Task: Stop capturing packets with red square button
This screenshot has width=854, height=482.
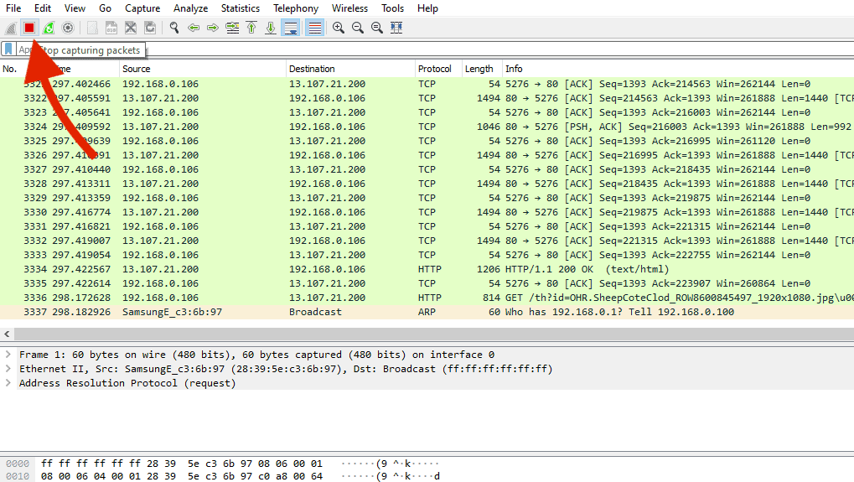Action: coord(29,28)
